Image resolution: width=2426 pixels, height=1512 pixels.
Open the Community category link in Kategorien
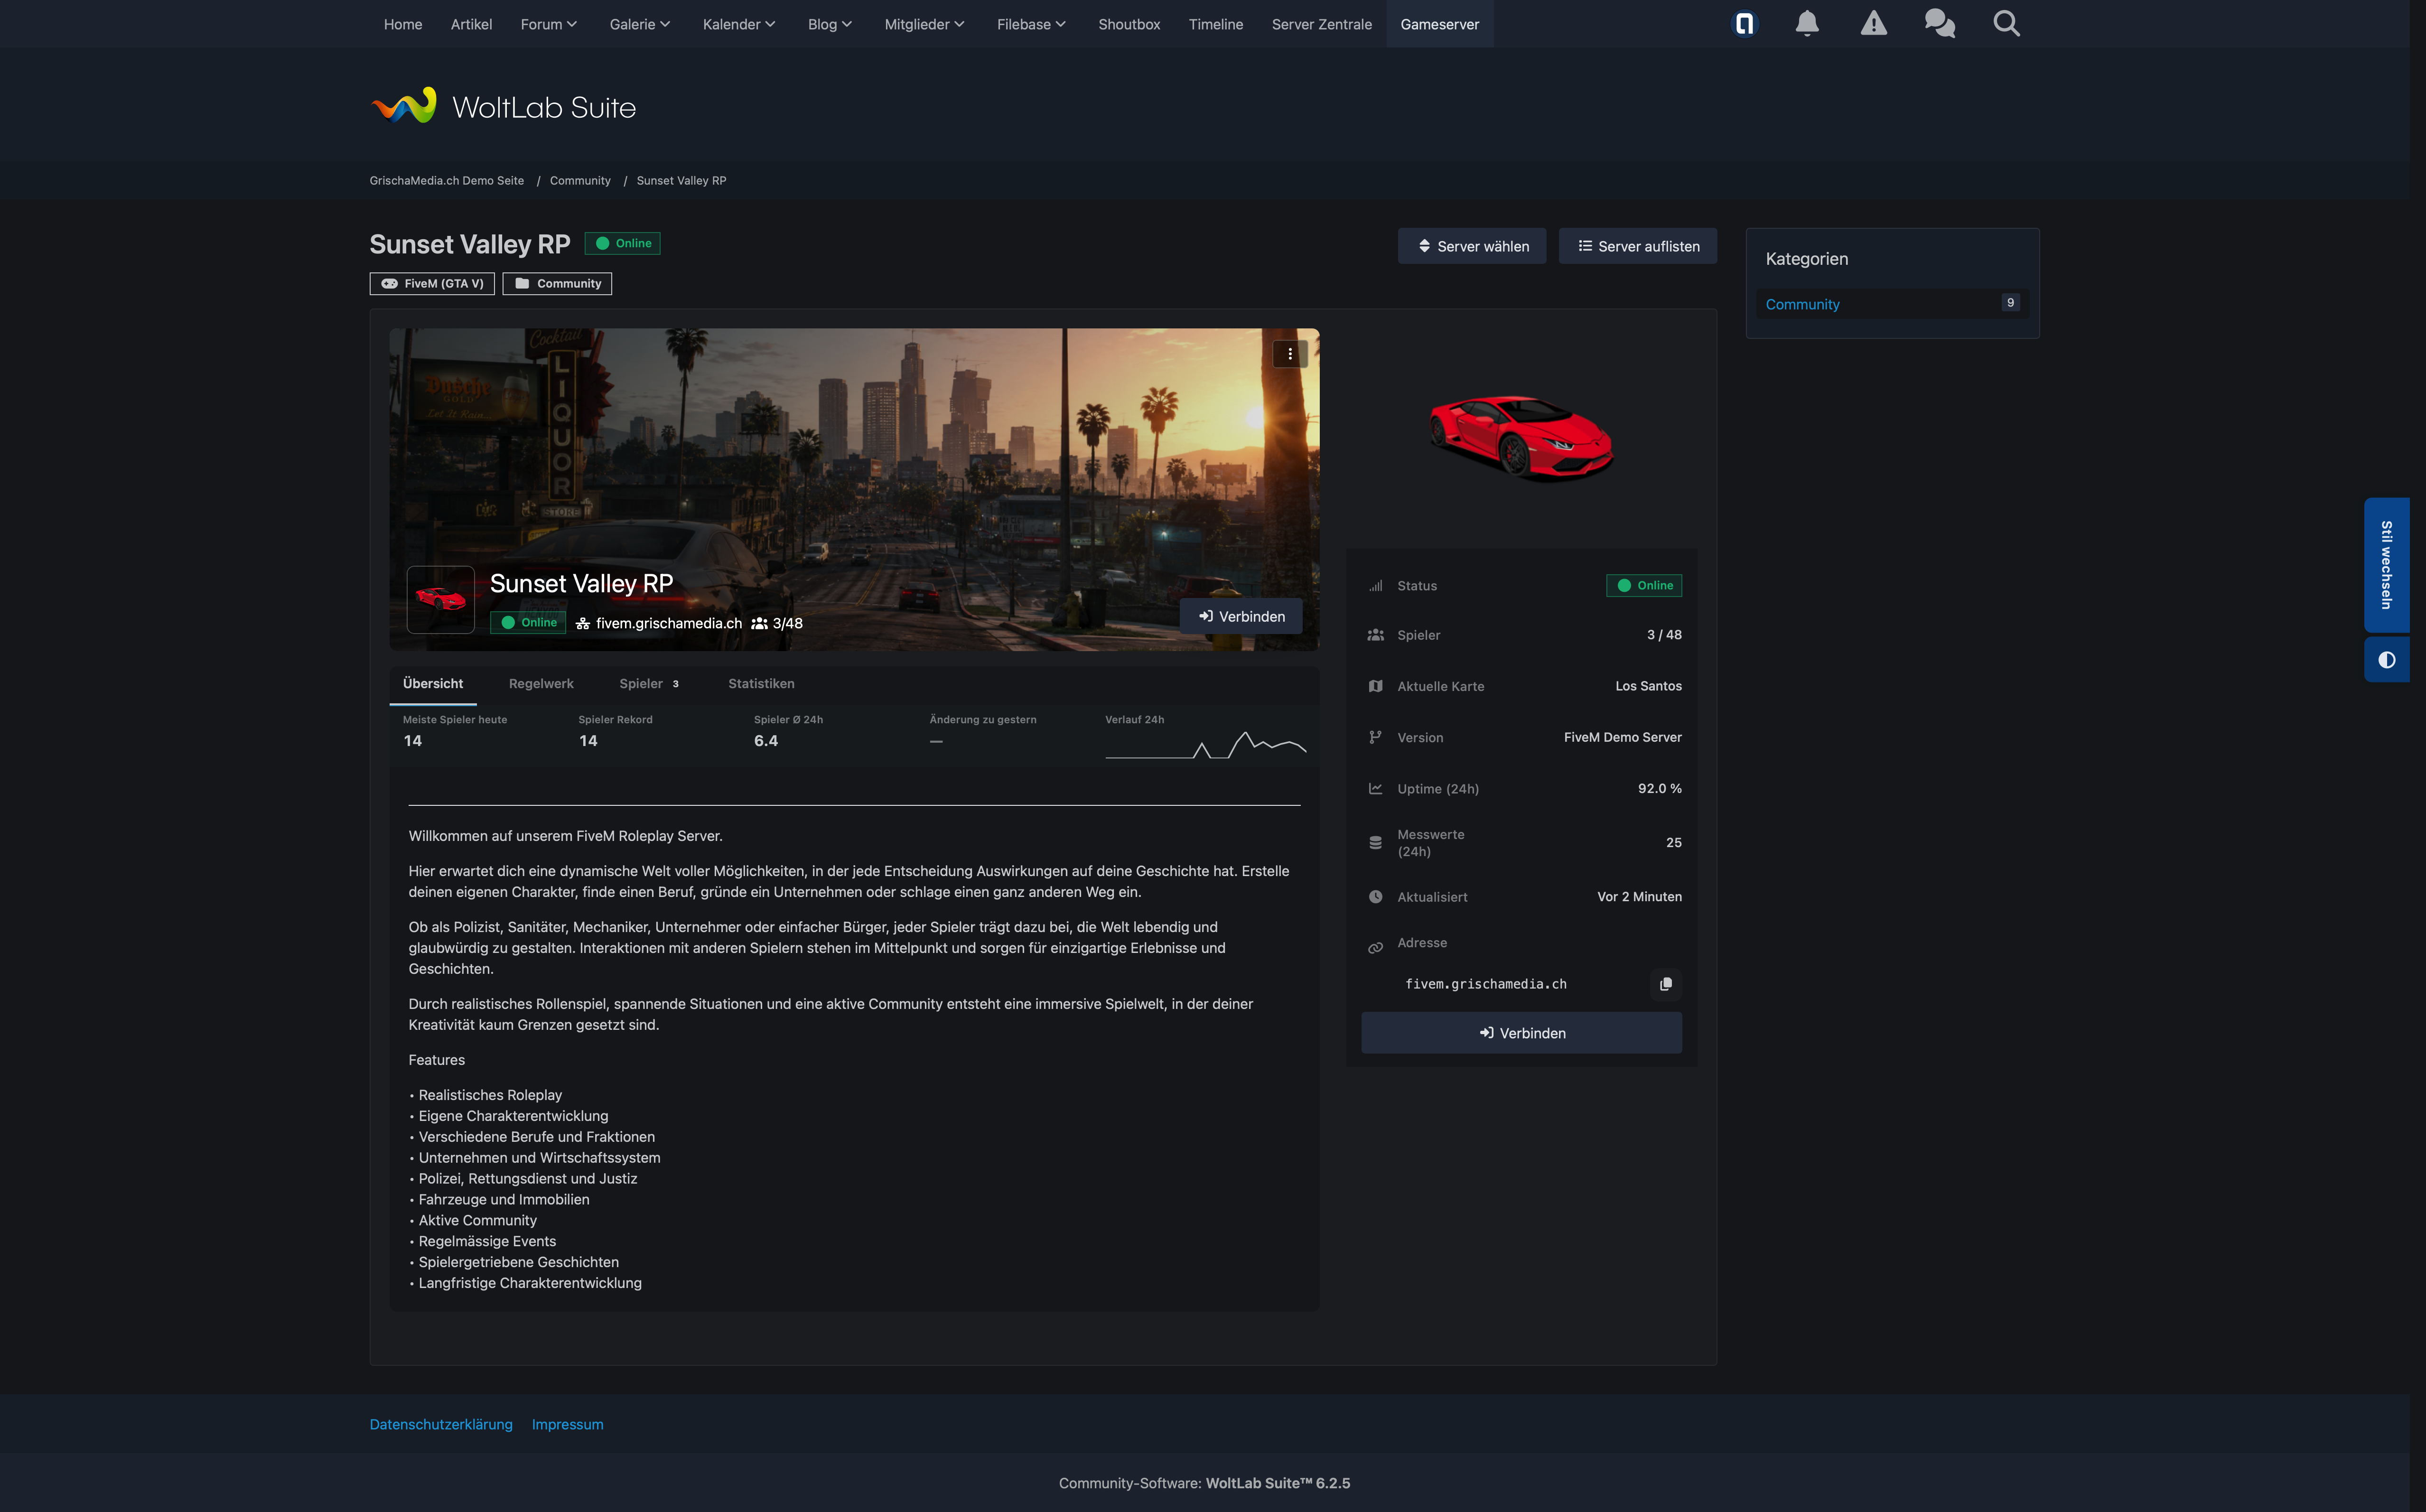coord(1802,304)
